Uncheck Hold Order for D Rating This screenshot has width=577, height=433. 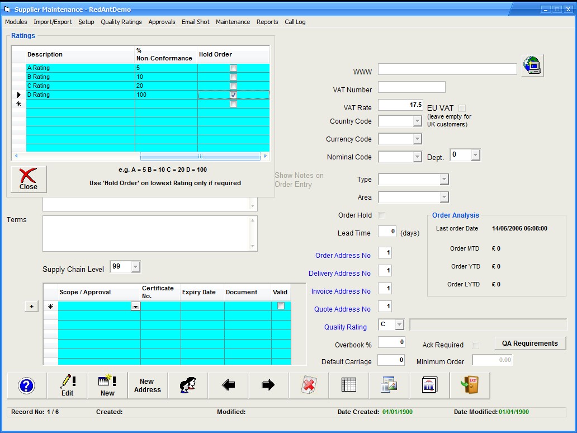(x=234, y=95)
